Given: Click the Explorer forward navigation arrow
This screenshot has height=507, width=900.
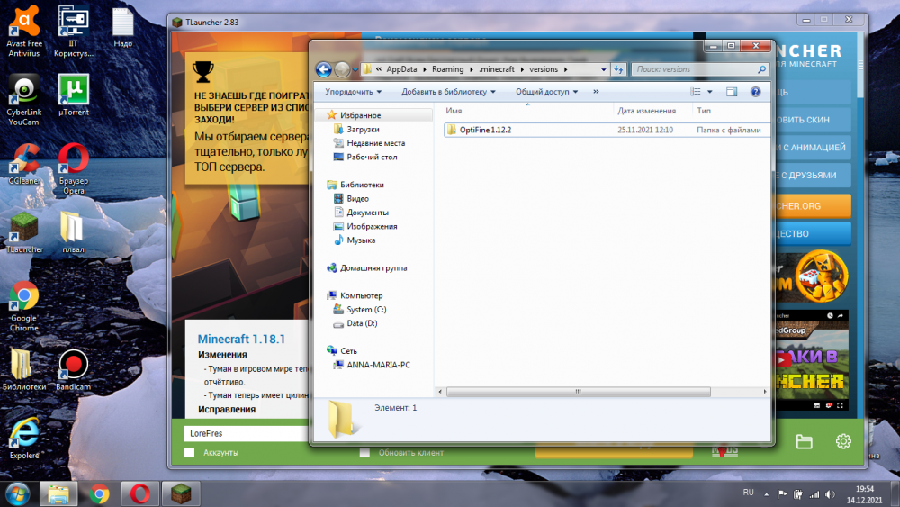Looking at the screenshot, I should pos(342,69).
